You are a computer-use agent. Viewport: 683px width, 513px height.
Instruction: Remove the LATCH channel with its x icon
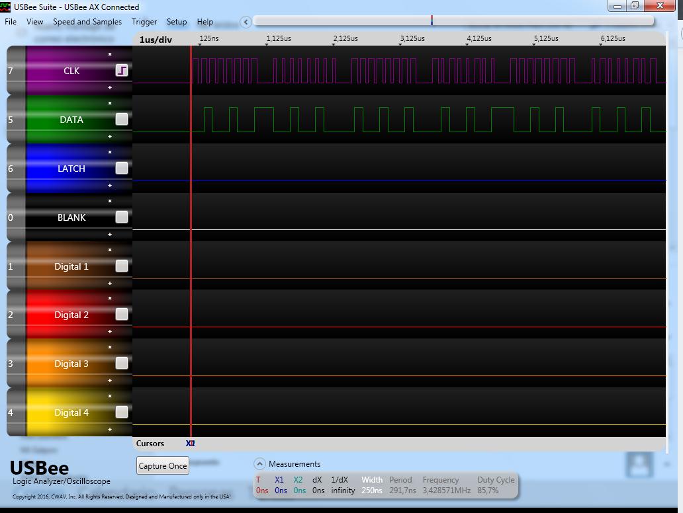click(x=110, y=152)
